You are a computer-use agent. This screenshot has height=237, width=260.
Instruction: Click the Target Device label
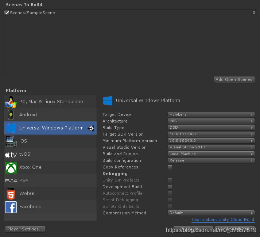(x=117, y=114)
